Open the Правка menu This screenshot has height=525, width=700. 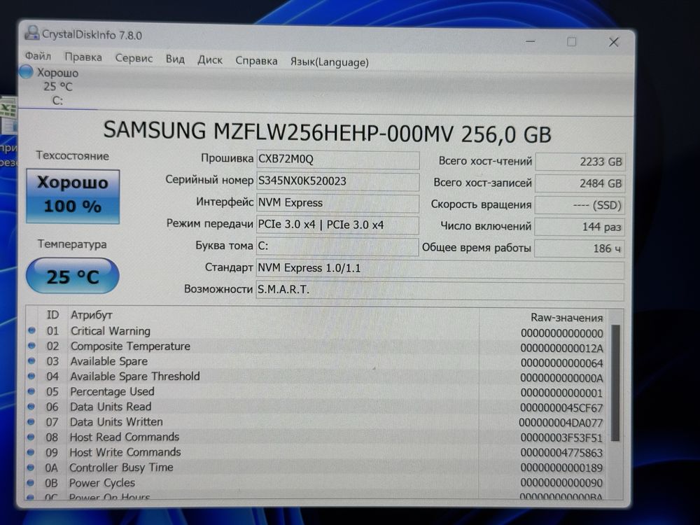[83, 57]
